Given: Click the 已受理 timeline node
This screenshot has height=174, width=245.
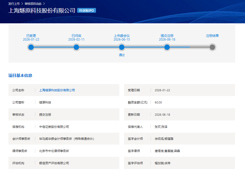Looking at the screenshot, I should 31,47.
